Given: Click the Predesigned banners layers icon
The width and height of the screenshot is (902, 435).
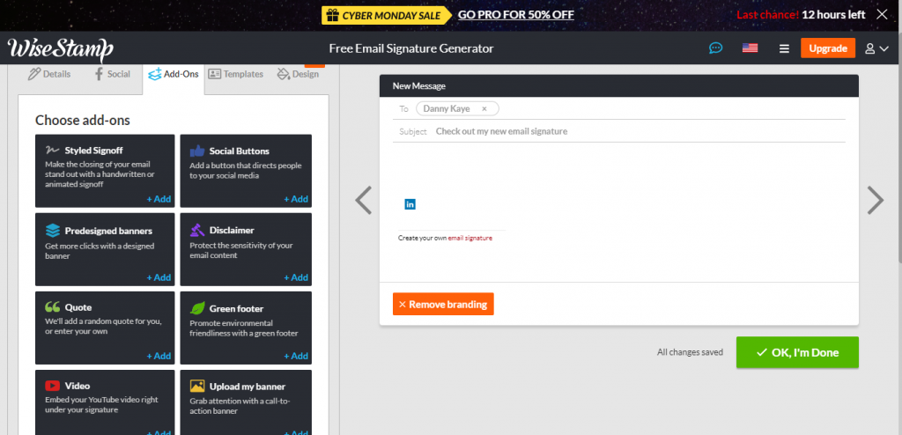Looking at the screenshot, I should coord(52,231).
